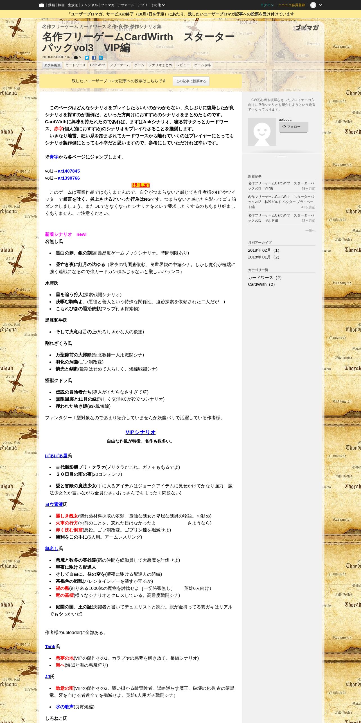Open 静画 in top navigation
361x723 pixels.
pyautogui.click(x=61, y=5)
